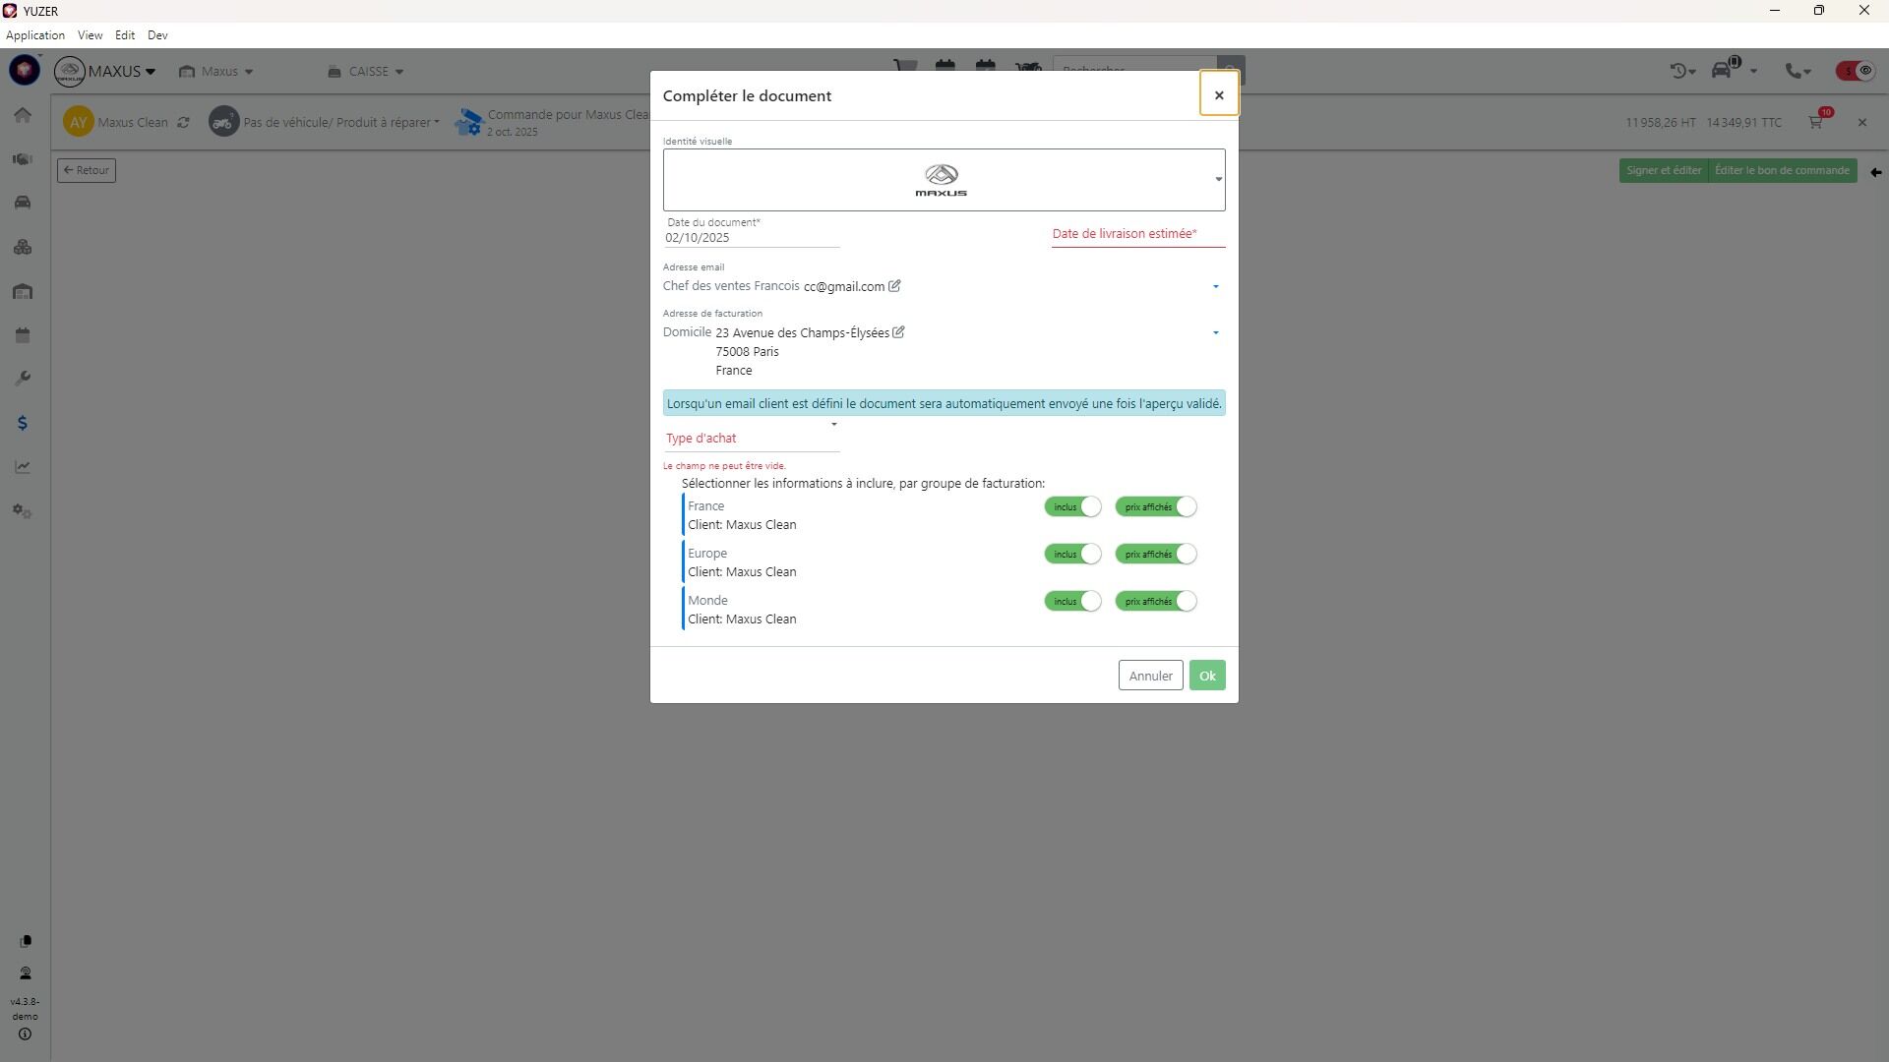The width and height of the screenshot is (1889, 1062).
Task: Open the wrench tools sidebar icon
Action: point(23,379)
